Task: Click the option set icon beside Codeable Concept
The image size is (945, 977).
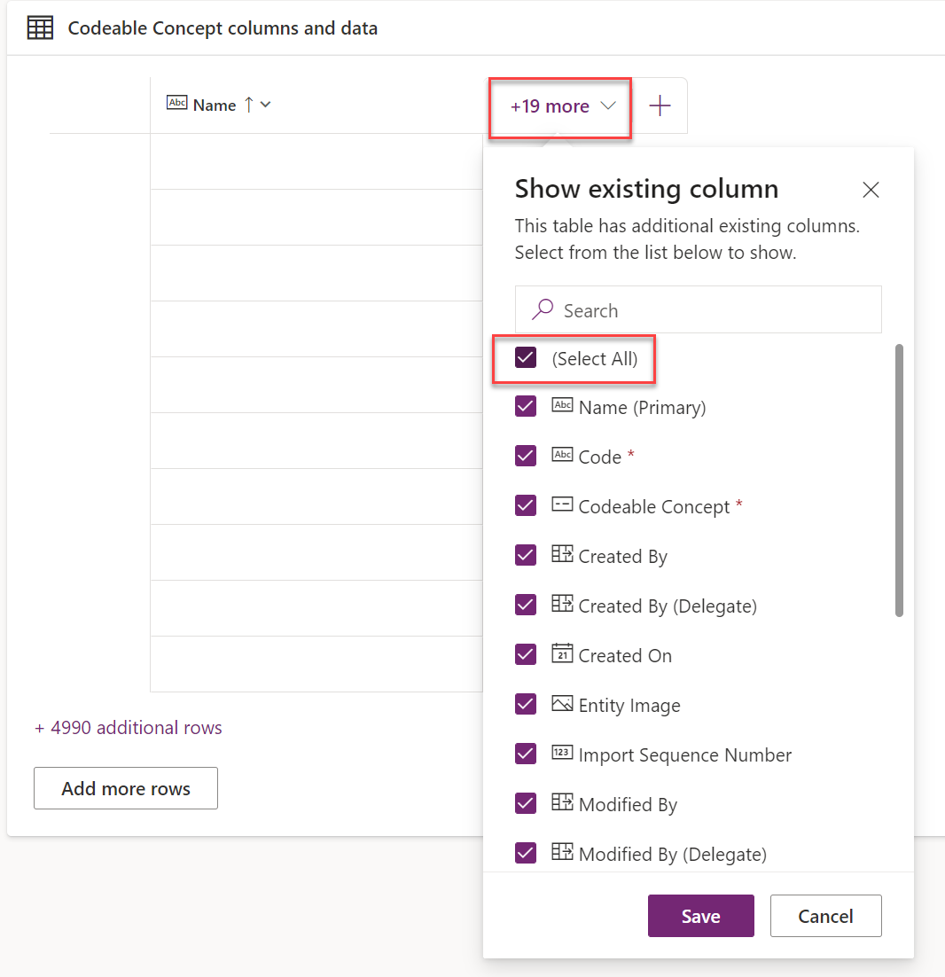Action: pyautogui.click(x=561, y=505)
